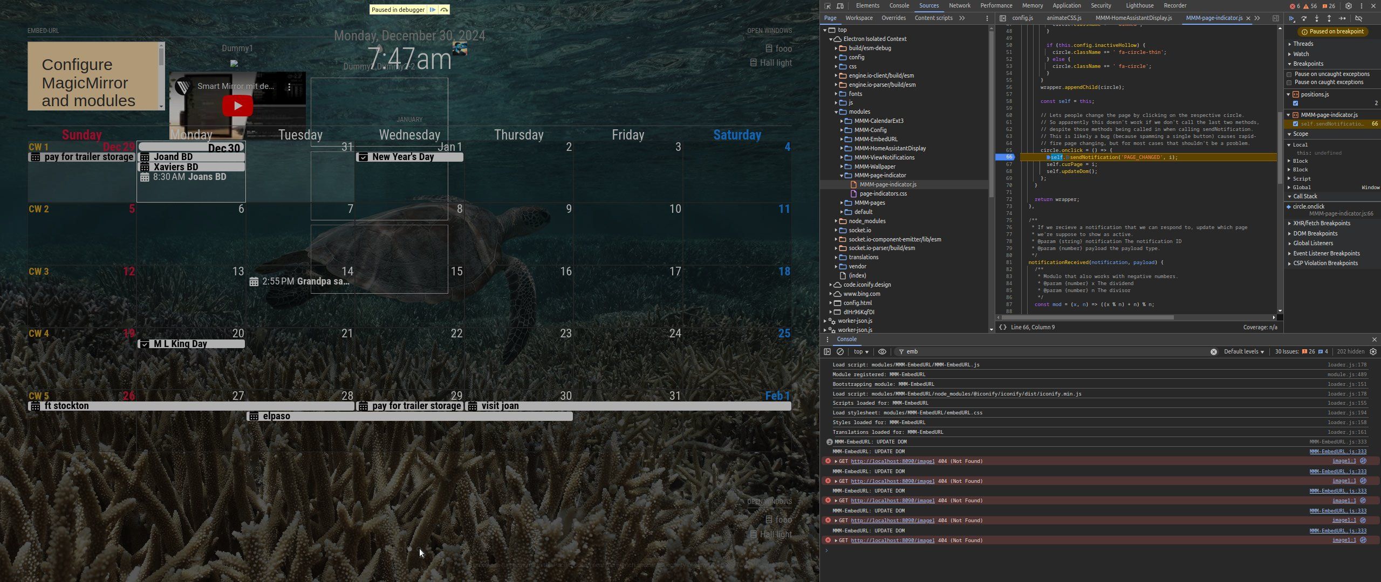Open the MMM-EmbedURL.js:333 source link

pyautogui.click(x=1337, y=452)
